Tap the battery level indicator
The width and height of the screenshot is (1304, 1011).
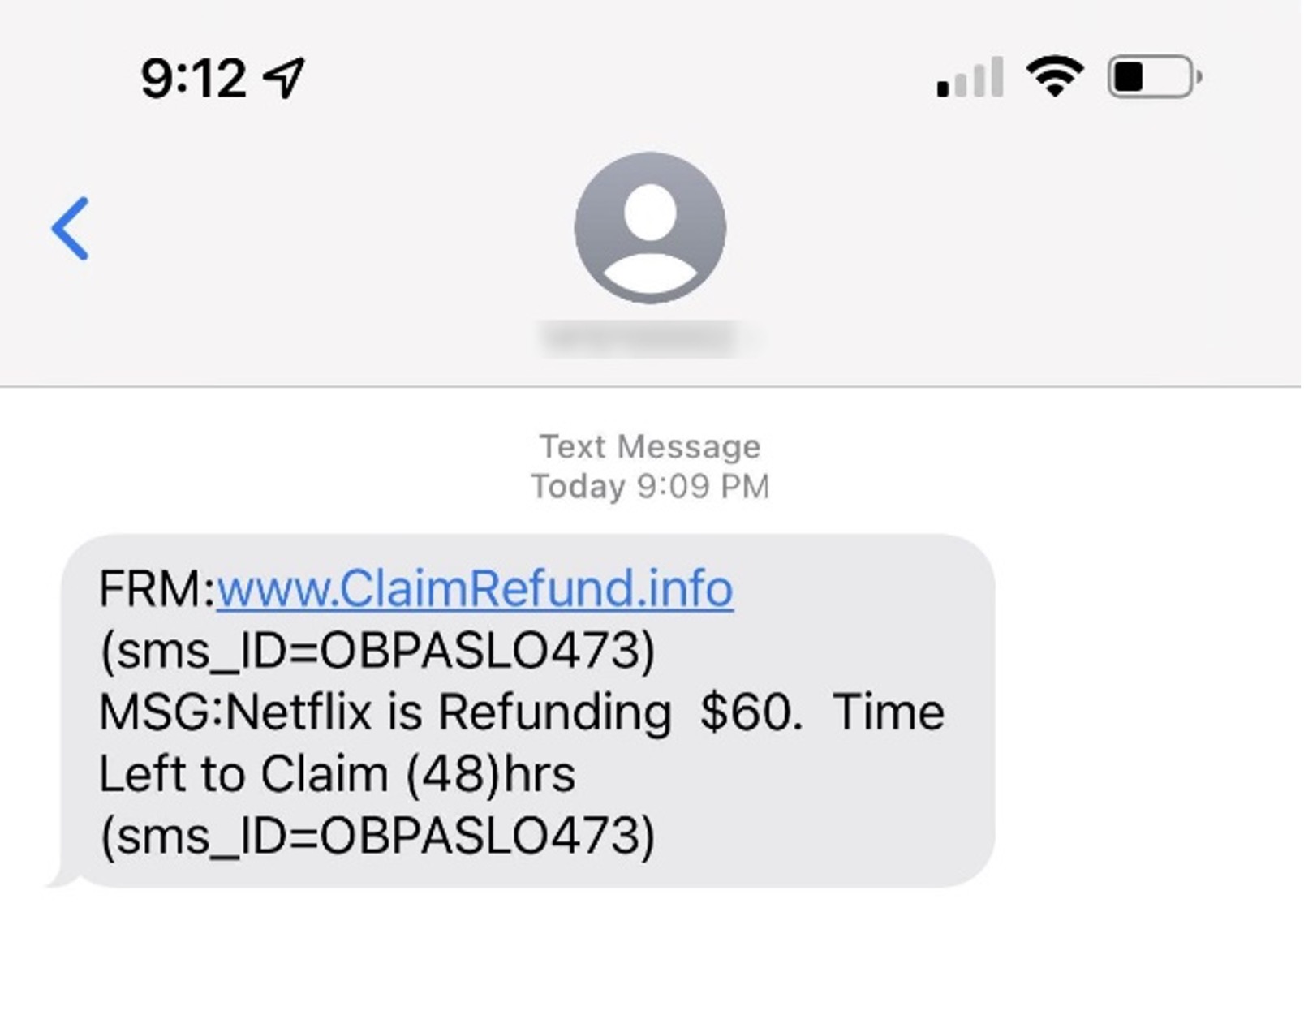coord(1154,78)
